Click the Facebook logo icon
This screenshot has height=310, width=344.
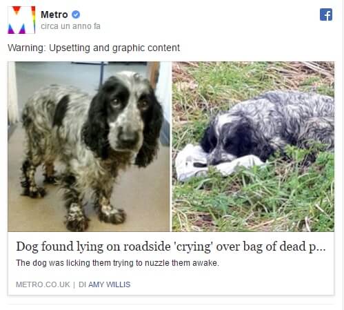pyautogui.click(x=326, y=14)
